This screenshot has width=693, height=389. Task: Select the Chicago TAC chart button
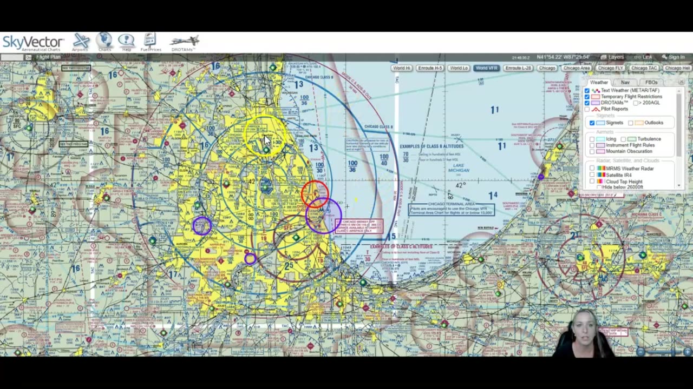[644, 68]
